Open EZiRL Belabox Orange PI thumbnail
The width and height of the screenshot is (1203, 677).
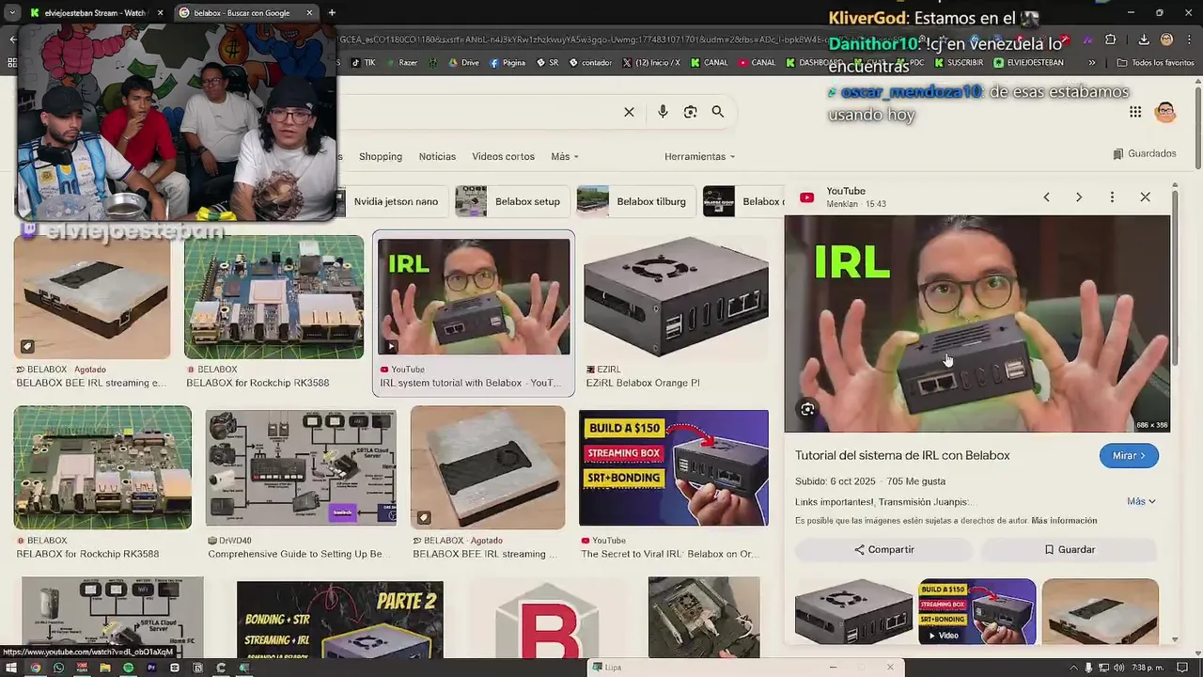tap(676, 296)
